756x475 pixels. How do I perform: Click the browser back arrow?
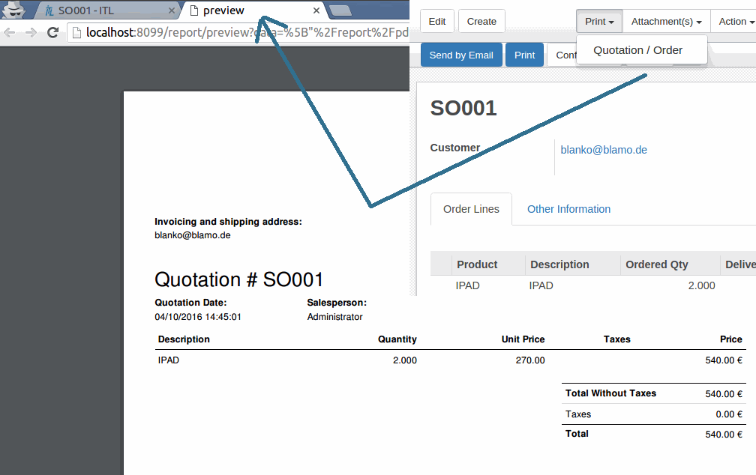(x=10, y=32)
